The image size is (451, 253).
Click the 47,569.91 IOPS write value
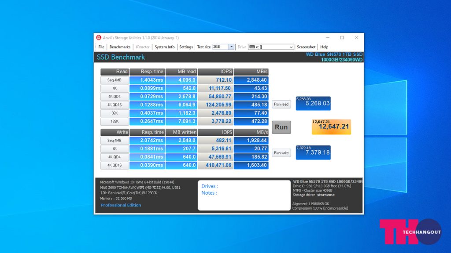pos(215,157)
